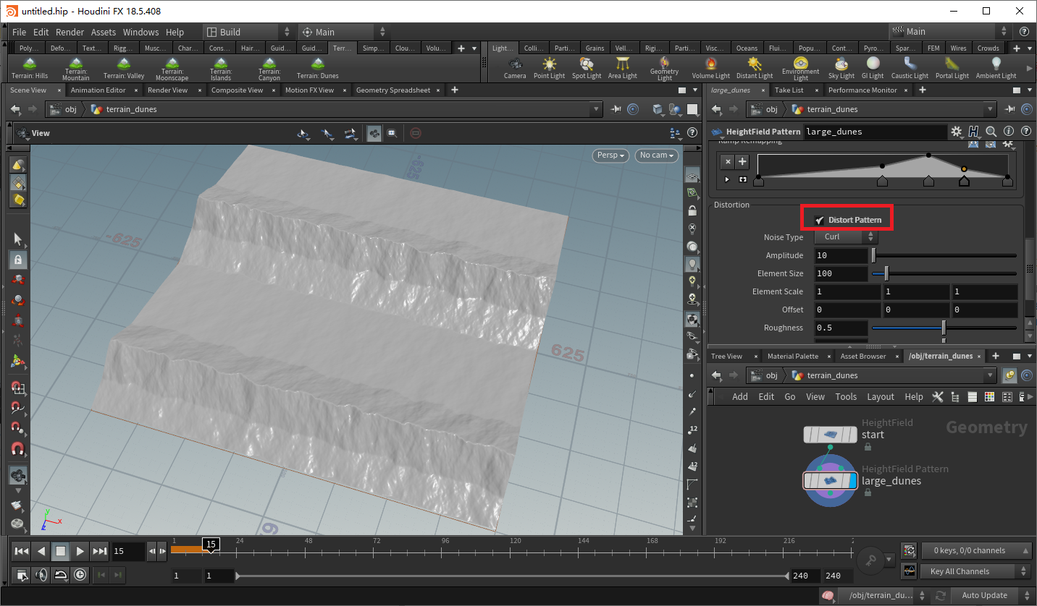The width and height of the screenshot is (1037, 606).
Task: Jump to the first frame button
Action: pyautogui.click(x=22, y=551)
